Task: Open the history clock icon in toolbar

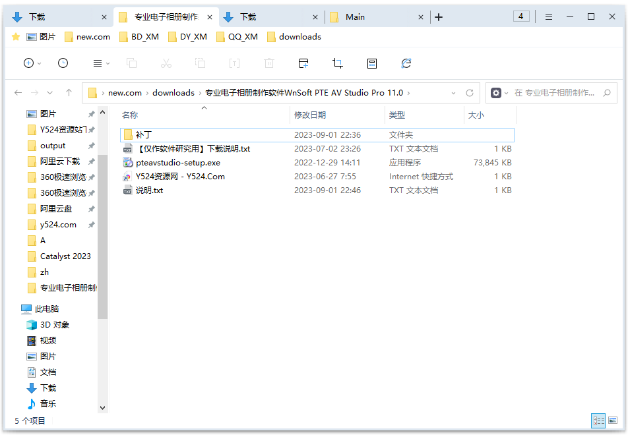Action: (x=63, y=63)
